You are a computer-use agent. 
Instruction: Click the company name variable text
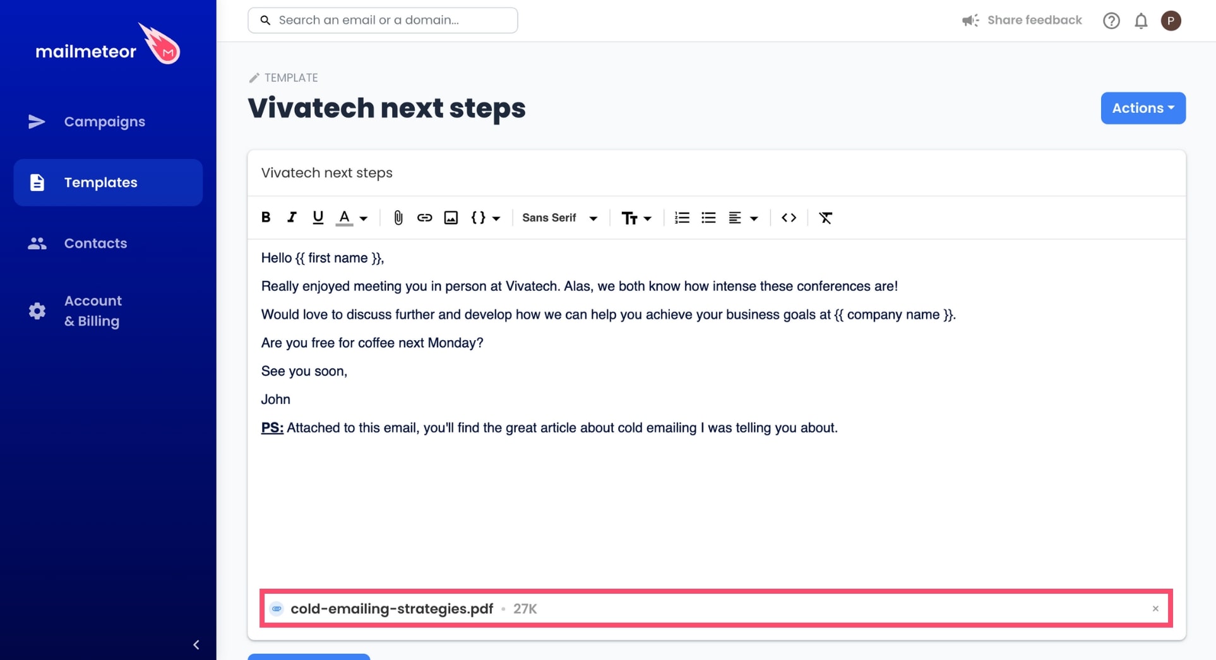coord(893,314)
